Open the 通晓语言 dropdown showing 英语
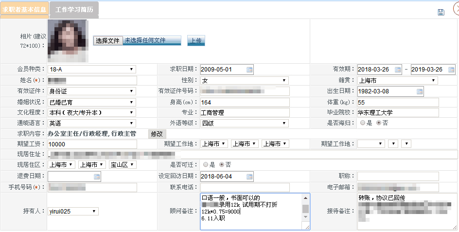 click(x=91, y=124)
